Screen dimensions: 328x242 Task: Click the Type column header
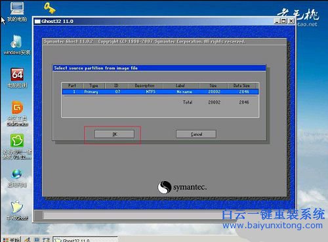tap(94, 85)
